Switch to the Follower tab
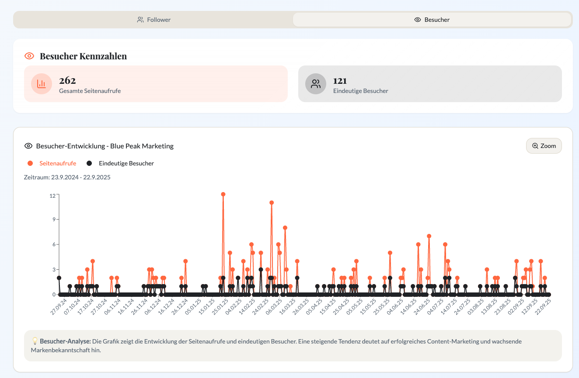Viewport: 579px width, 378px height. pos(153,20)
